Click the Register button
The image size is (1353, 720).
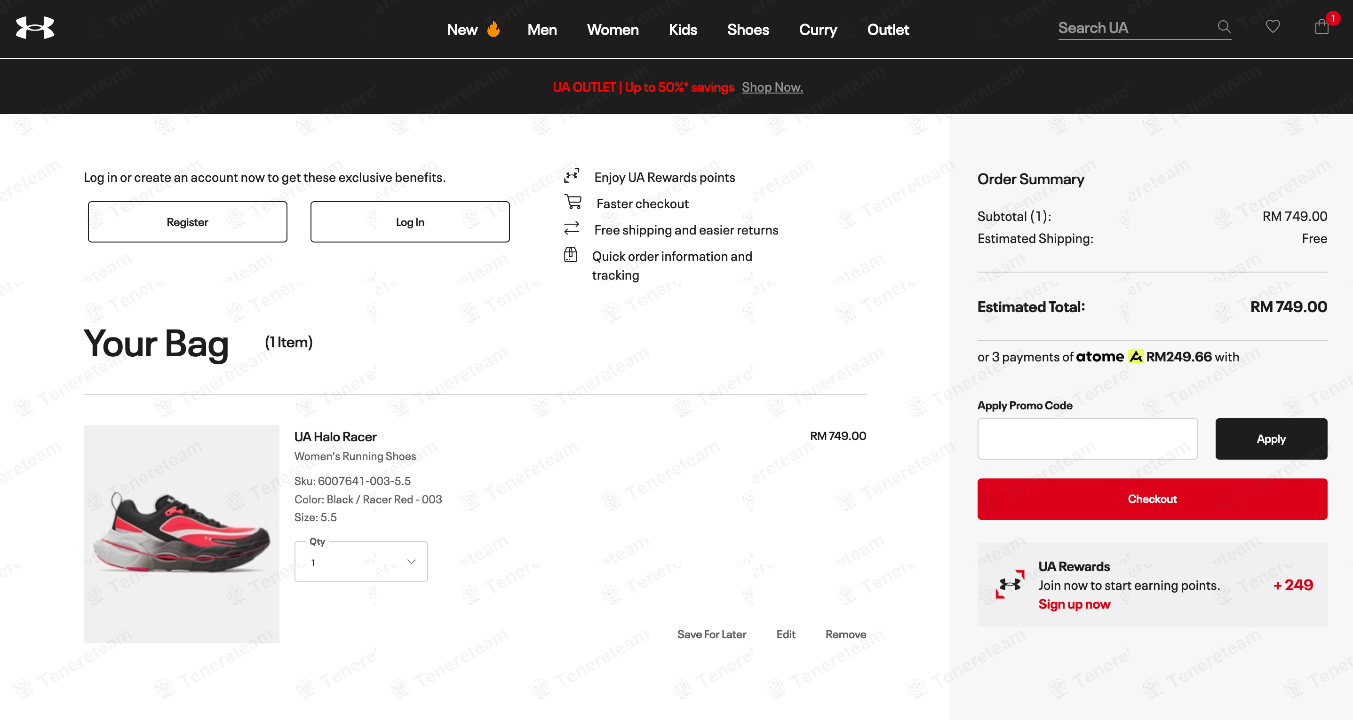(x=188, y=221)
